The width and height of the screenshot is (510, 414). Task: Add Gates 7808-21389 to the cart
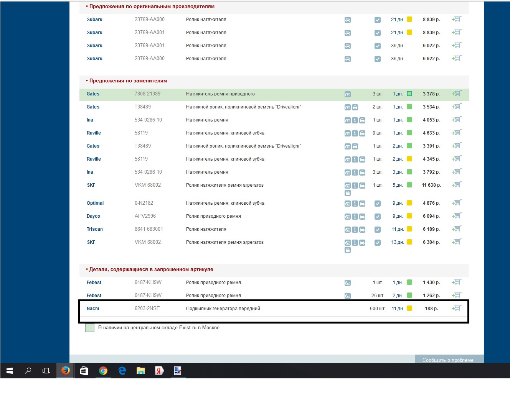pos(457,94)
